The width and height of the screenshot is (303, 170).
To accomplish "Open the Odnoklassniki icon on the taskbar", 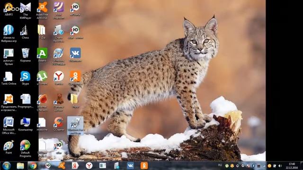I will pos(144,166).
